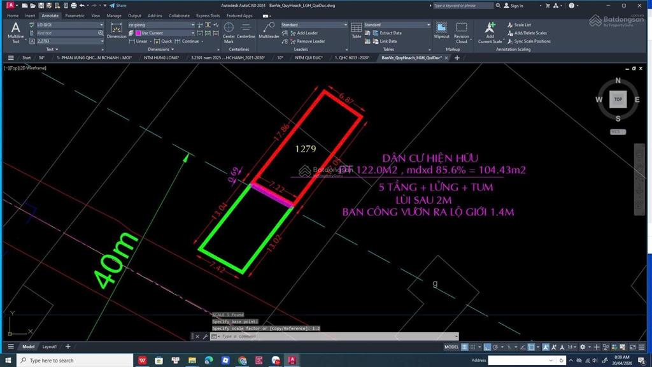This screenshot has height=367, width=652.
Task: Toggle polar tracking in status bar
Action: point(495,347)
